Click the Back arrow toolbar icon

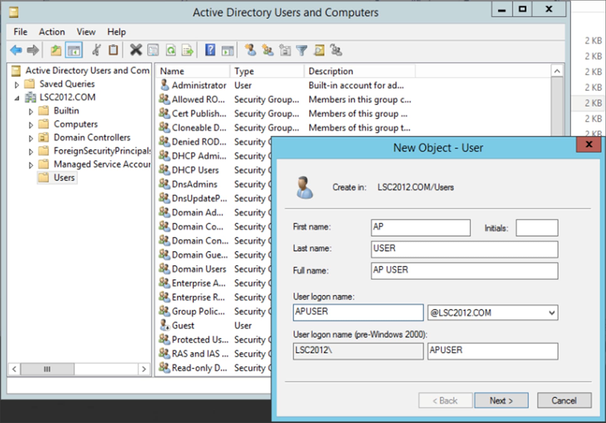[x=16, y=50]
